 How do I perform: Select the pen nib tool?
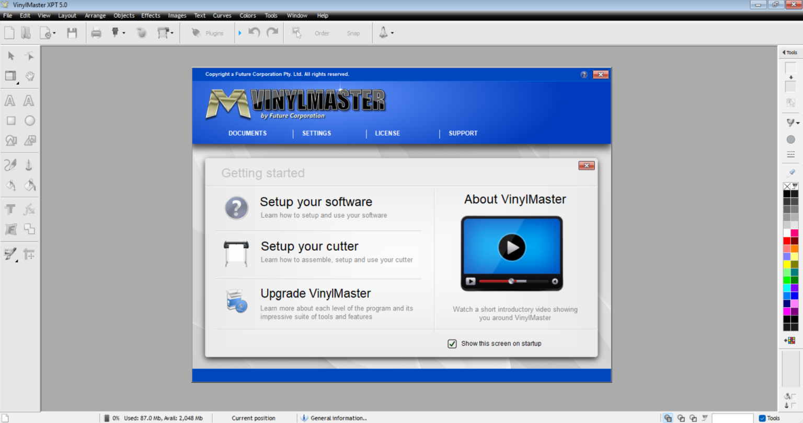[29, 165]
